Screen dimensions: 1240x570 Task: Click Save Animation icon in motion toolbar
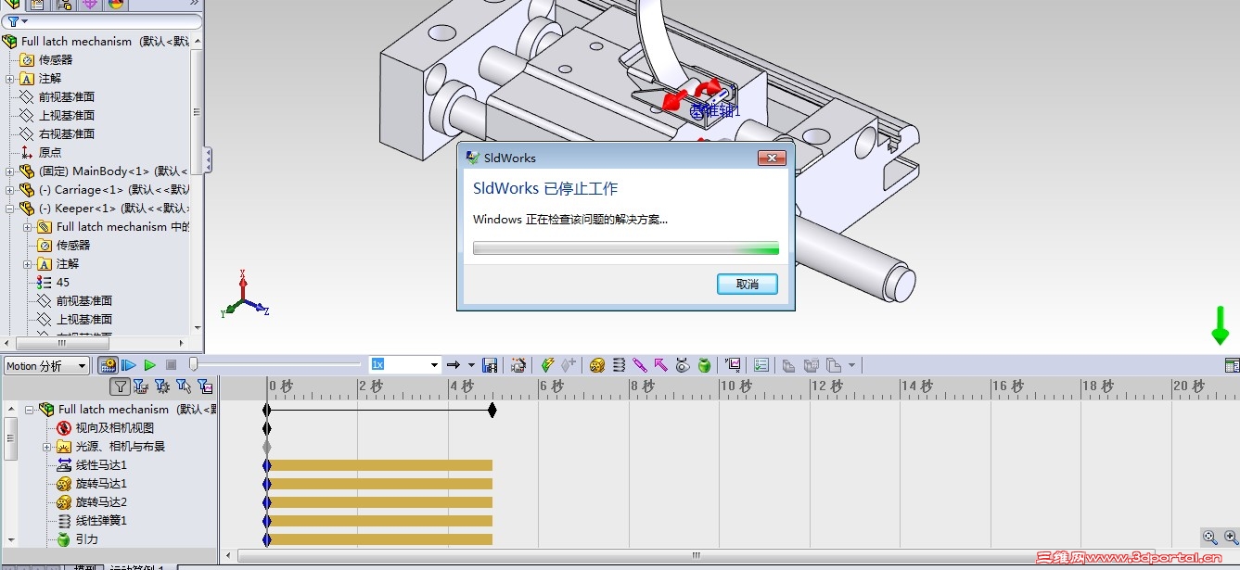click(x=491, y=365)
